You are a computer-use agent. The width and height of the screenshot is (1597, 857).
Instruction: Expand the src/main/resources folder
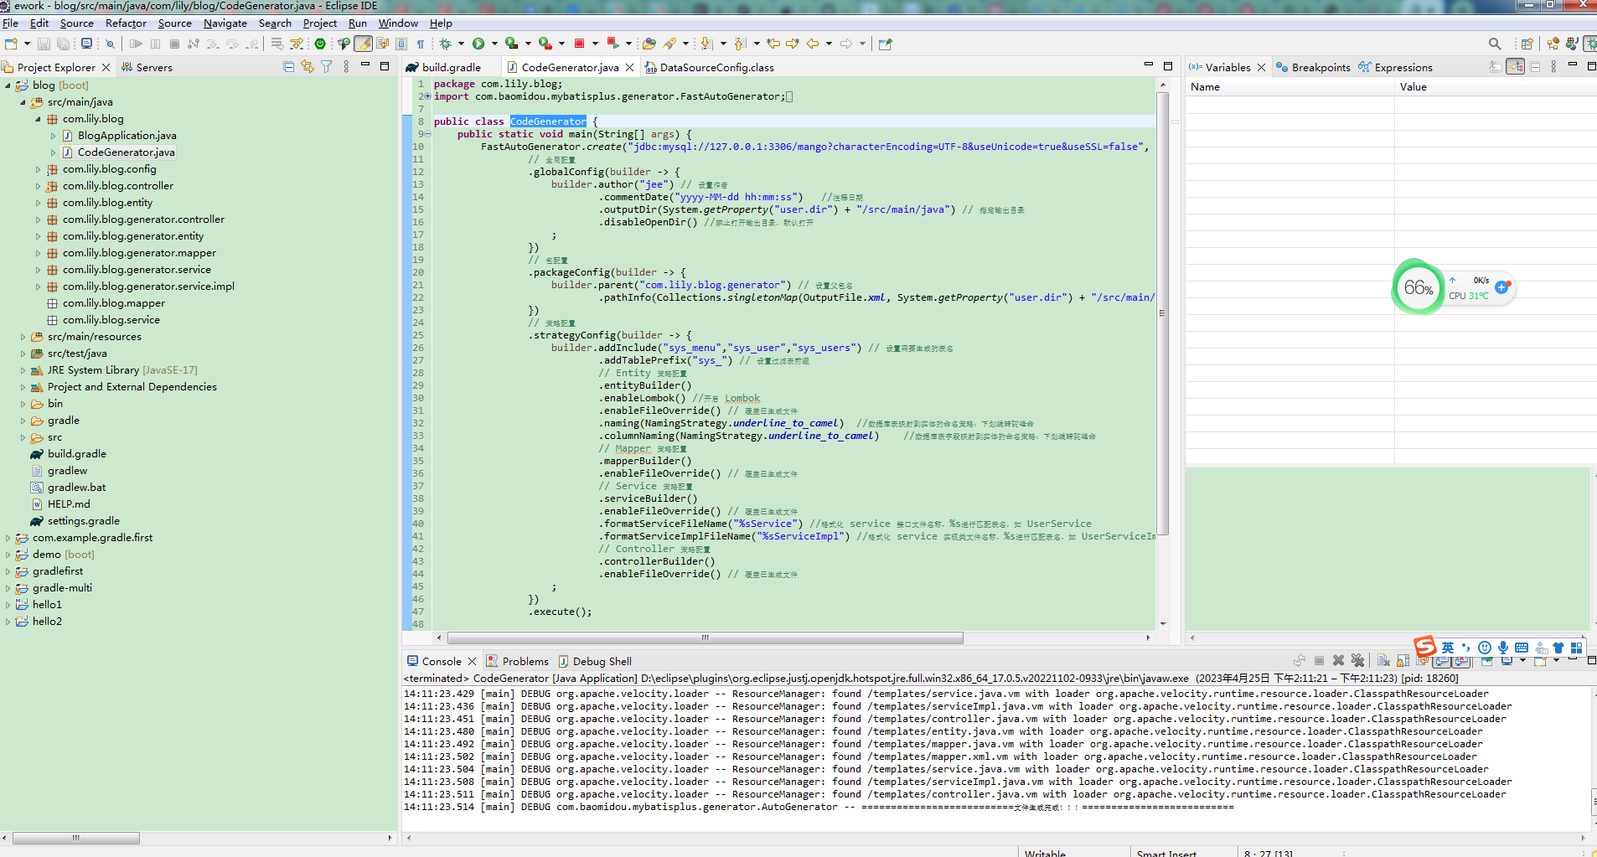pos(23,337)
